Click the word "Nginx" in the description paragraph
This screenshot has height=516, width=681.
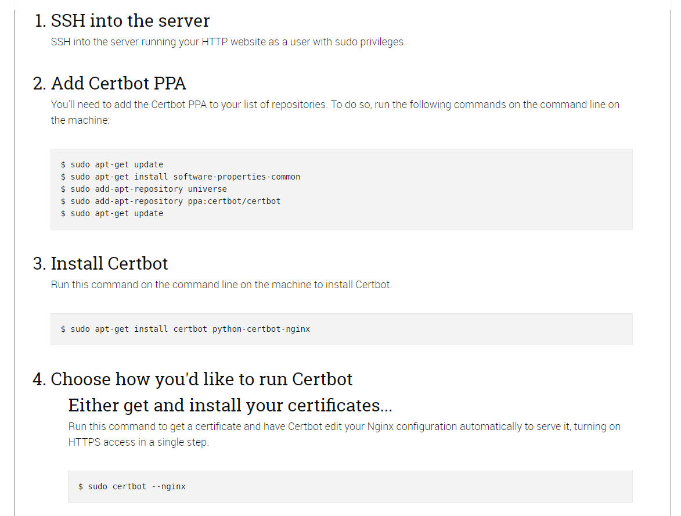tap(380, 427)
